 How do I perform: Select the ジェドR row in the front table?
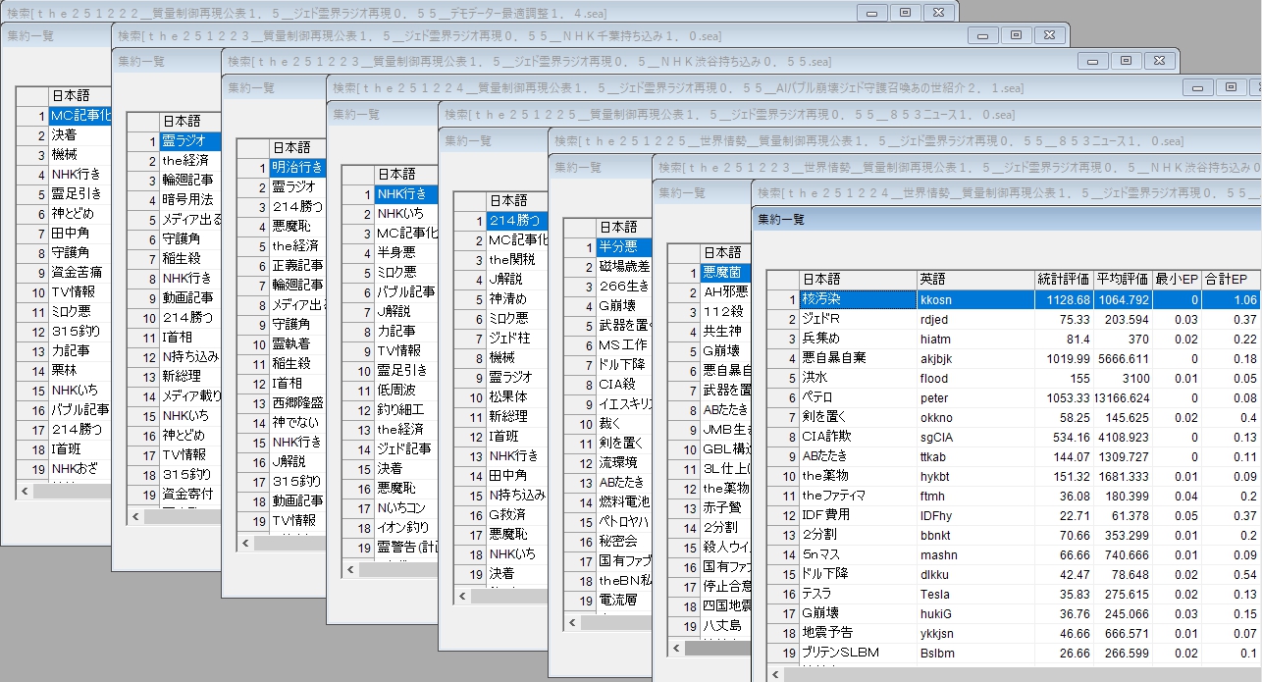click(856, 319)
